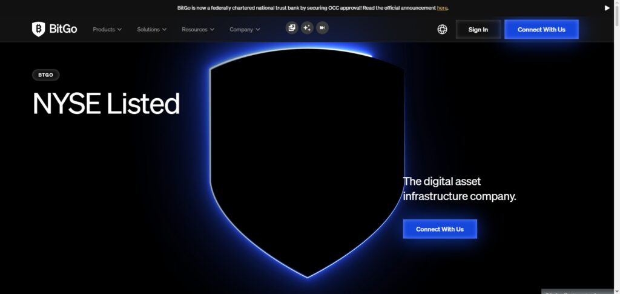Open the announcement 'here' link
This screenshot has height=294, width=620.
[442, 8]
